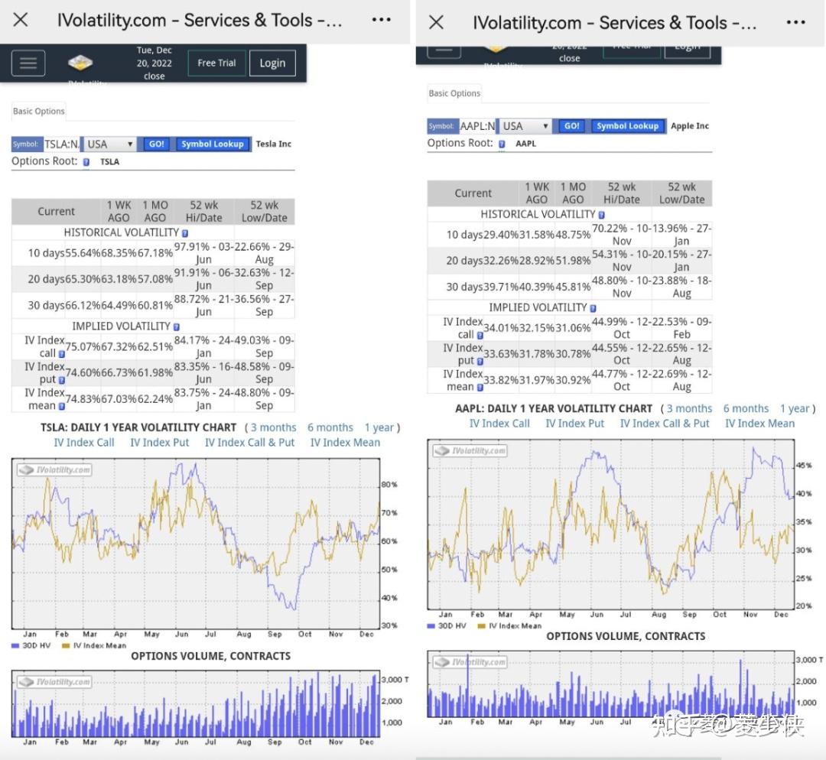Click Login button in left window
This screenshot has height=760, width=826.
[272, 63]
